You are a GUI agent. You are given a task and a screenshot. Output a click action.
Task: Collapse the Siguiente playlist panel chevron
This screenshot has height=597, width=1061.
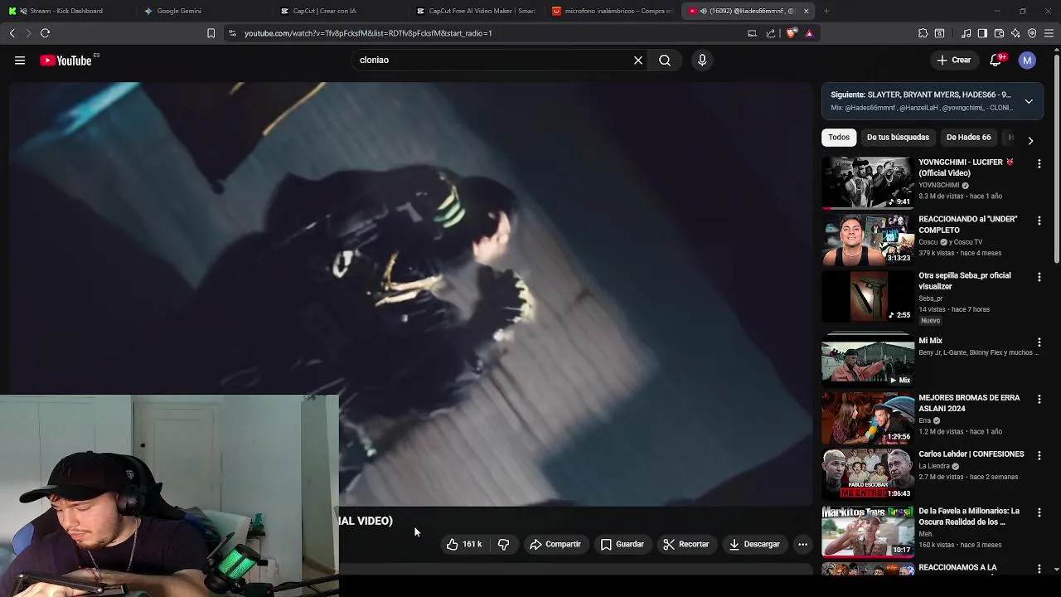(x=1029, y=101)
